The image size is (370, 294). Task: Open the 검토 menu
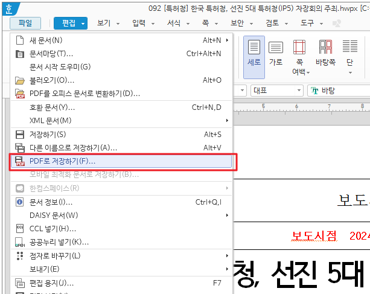coord(272,23)
